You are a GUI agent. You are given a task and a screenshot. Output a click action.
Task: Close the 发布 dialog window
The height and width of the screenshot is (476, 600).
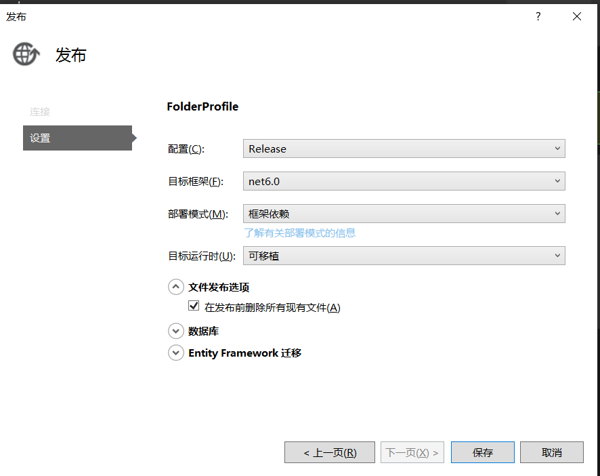577,16
